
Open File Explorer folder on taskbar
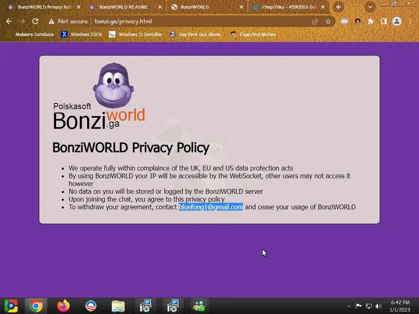(x=118, y=306)
